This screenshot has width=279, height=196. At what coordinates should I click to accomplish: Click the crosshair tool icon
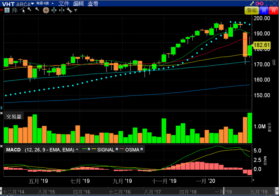click(x=46, y=10)
